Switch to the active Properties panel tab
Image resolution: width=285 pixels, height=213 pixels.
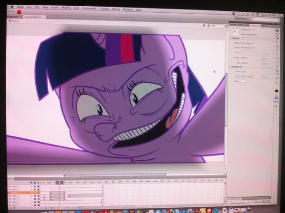(x=255, y=26)
